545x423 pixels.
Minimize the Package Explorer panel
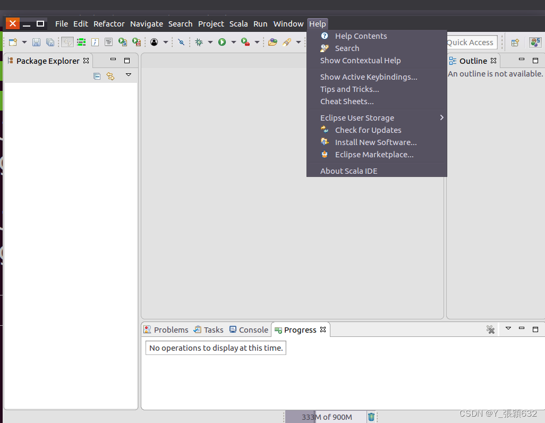pyautogui.click(x=113, y=59)
